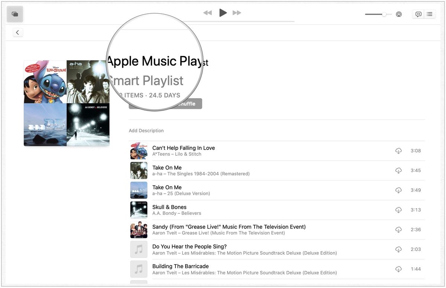Show the Up Next queue list icon

(430, 14)
